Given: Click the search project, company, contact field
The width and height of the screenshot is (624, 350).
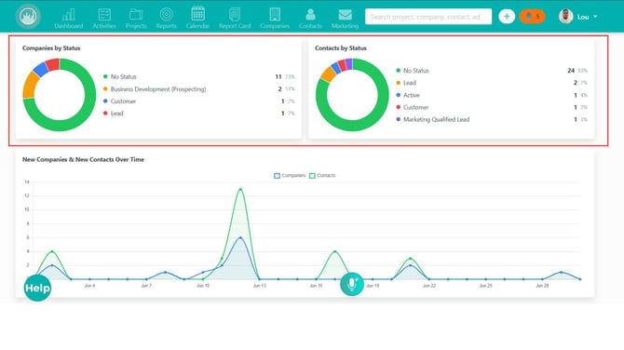Looking at the screenshot, I should 428,17.
